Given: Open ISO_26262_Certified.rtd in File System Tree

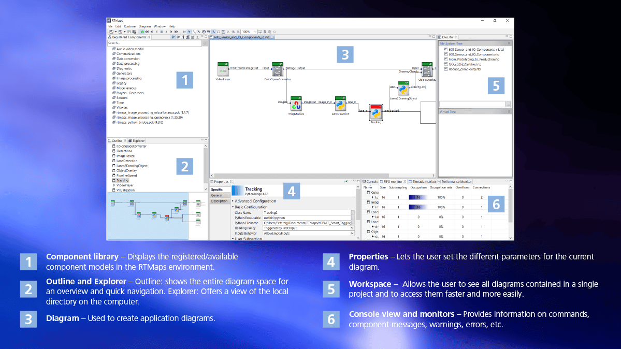Looking at the screenshot, I should point(463,64).
